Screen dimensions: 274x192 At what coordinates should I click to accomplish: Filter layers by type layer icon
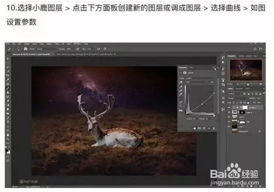(x=252, y=94)
